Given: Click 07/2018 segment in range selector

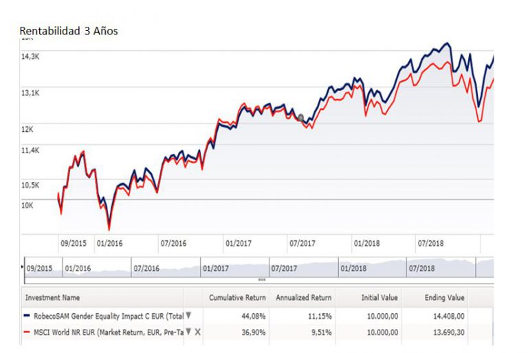Looking at the screenshot, I should 422,268.
